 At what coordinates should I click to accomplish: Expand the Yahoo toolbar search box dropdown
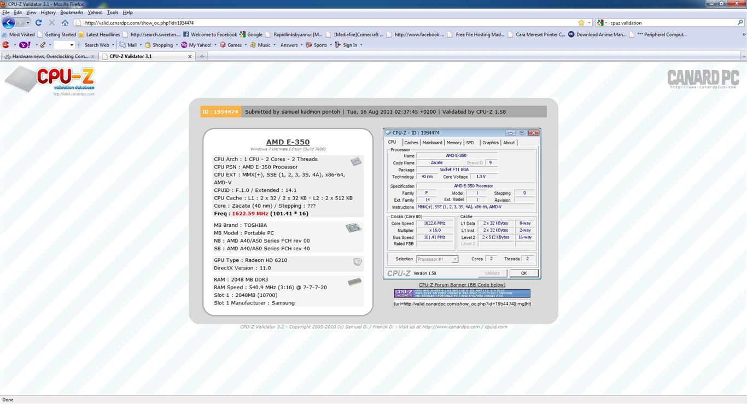[x=71, y=45]
